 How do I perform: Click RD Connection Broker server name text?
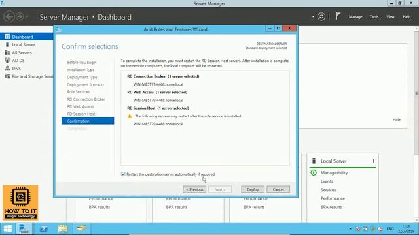pos(158,84)
